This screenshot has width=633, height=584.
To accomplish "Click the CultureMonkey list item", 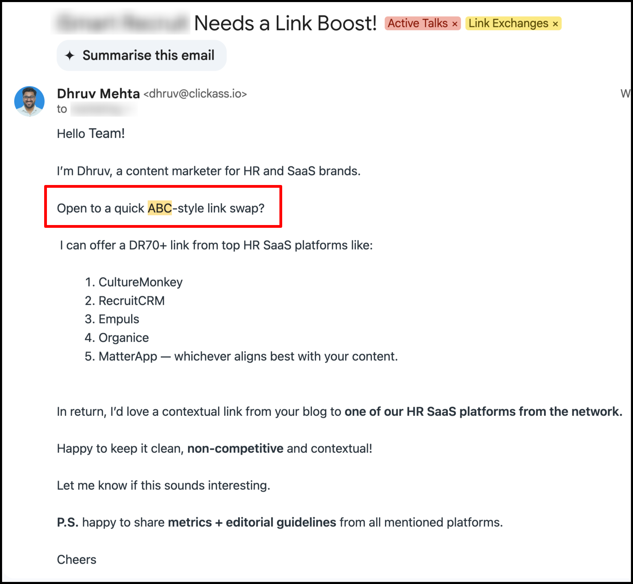I will 140,282.
